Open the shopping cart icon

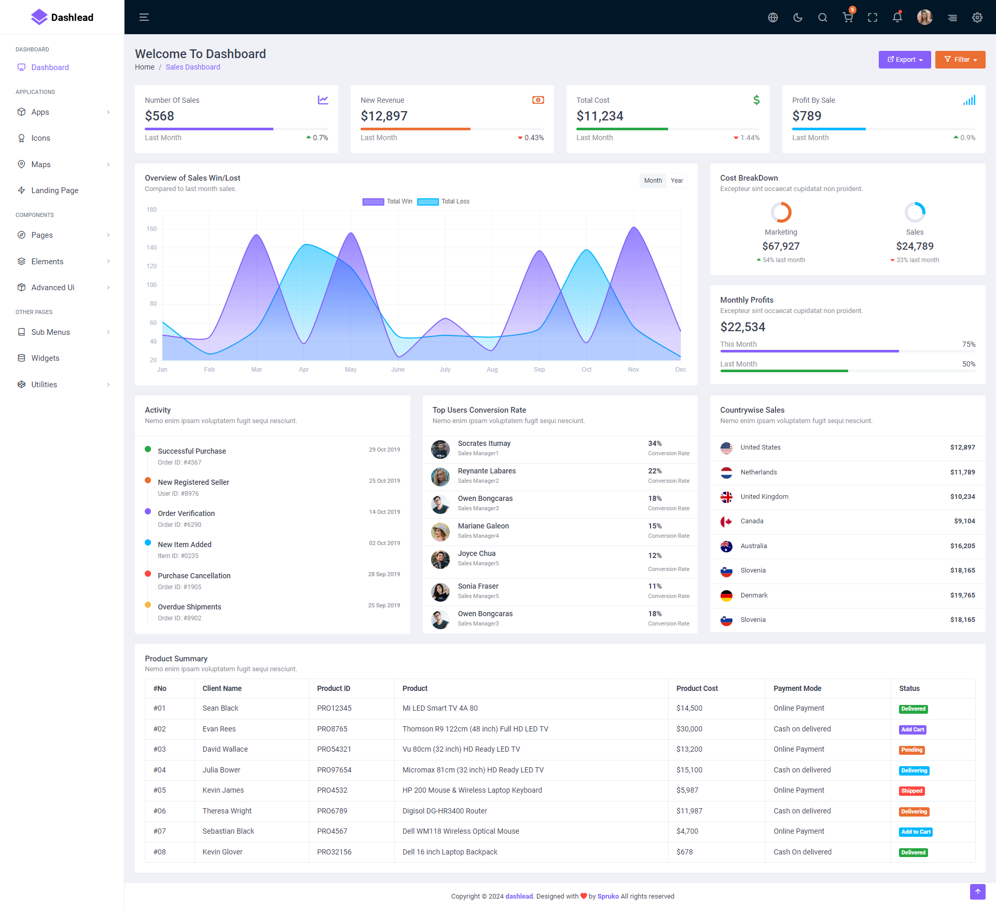[x=848, y=18]
